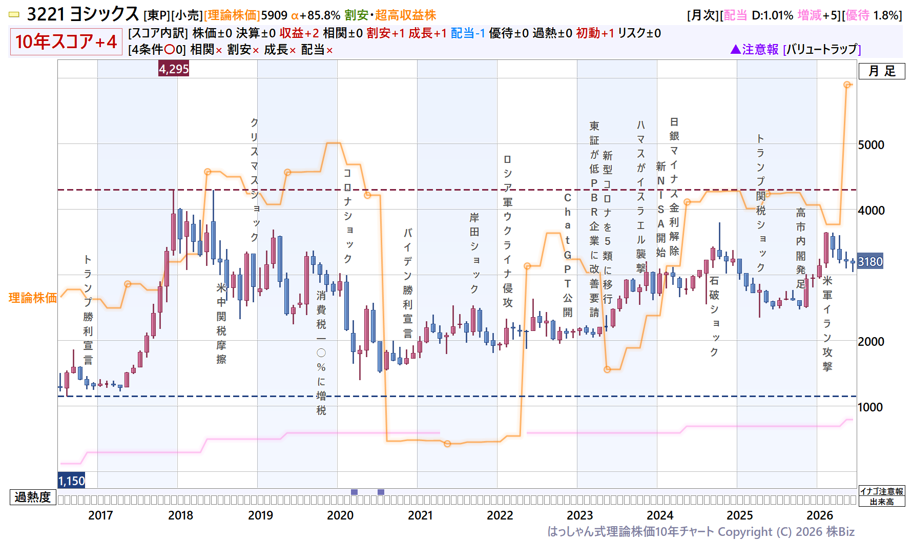The image size is (912, 540).
Task: Click the [月次] tag at top right
Action: pyautogui.click(x=703, y=15)
